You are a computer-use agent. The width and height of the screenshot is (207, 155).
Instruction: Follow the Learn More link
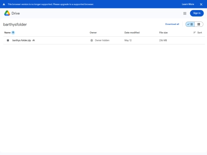(x=188, y=4)
